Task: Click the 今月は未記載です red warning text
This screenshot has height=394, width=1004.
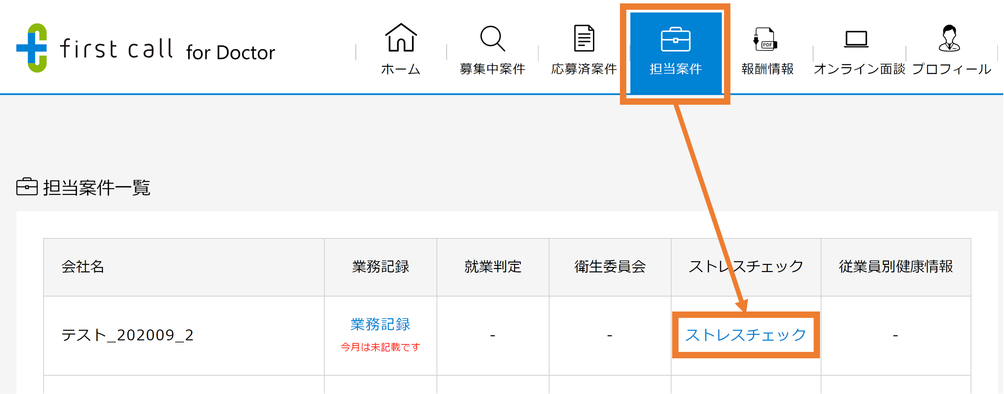Action: [380, 347]
